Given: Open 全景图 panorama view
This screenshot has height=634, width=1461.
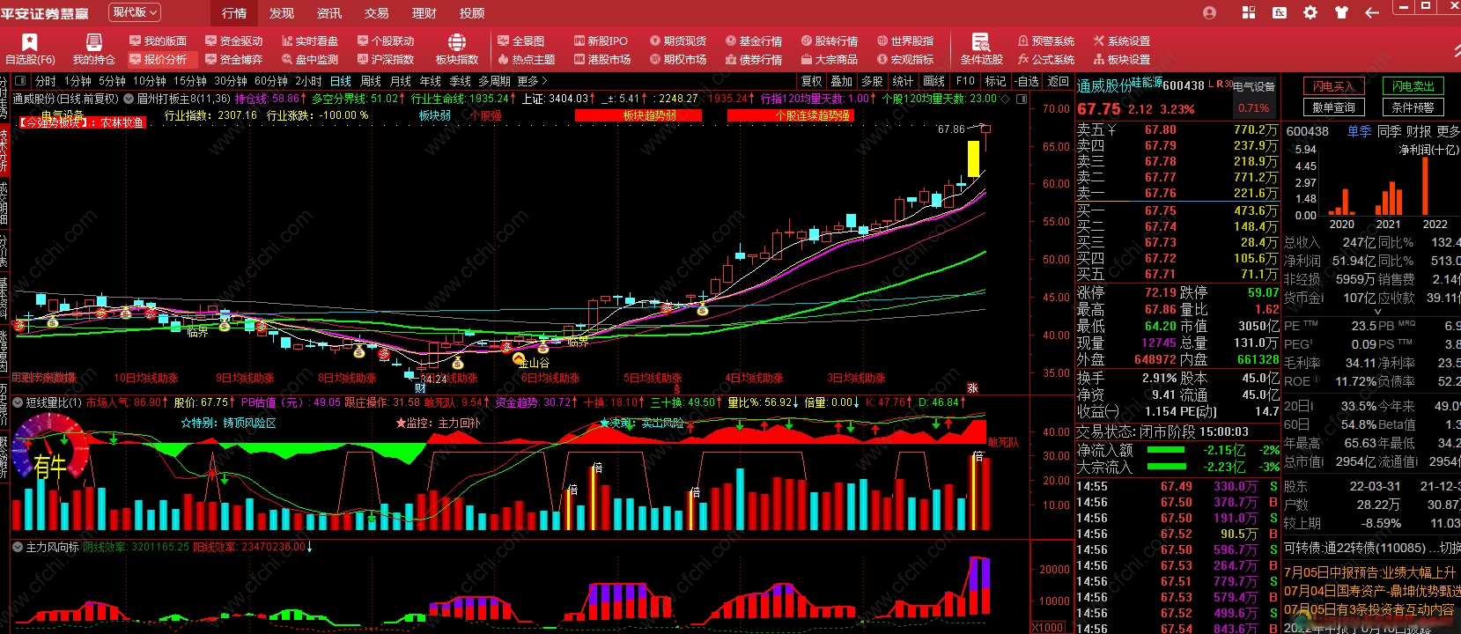Looking at the screenshot, I should coord(520,41).
